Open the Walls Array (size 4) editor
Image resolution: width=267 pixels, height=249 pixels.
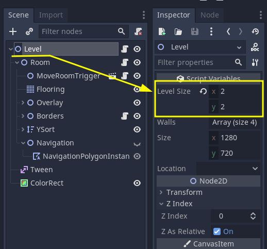pyautogui.click(x=235, y=123)
